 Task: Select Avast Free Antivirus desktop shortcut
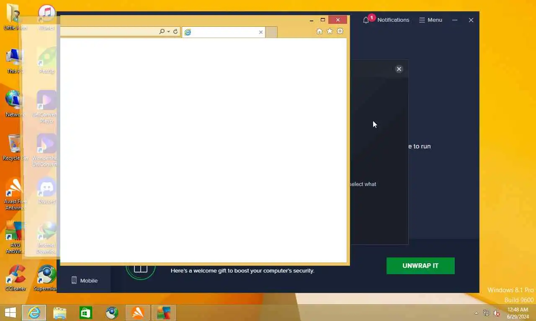15,194
